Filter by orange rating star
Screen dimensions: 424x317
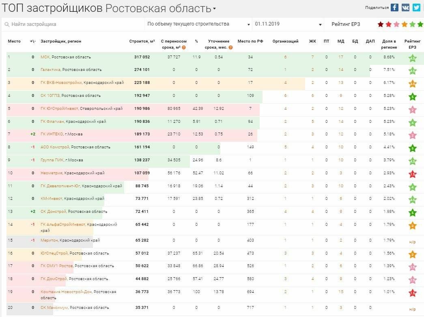tap(405, 24)
